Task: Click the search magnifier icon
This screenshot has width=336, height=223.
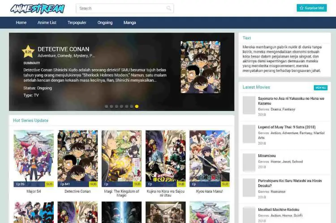Action: pos(168,8)
